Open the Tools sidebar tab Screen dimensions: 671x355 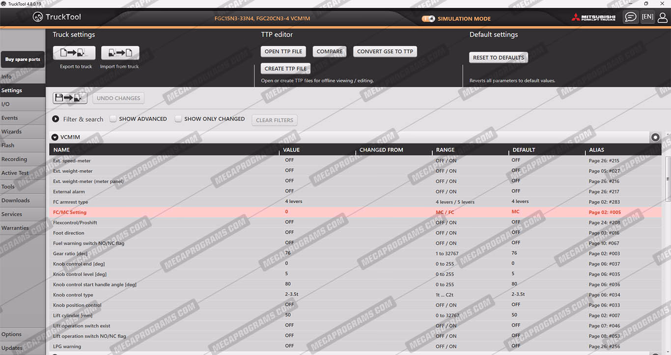click(23, 187)
